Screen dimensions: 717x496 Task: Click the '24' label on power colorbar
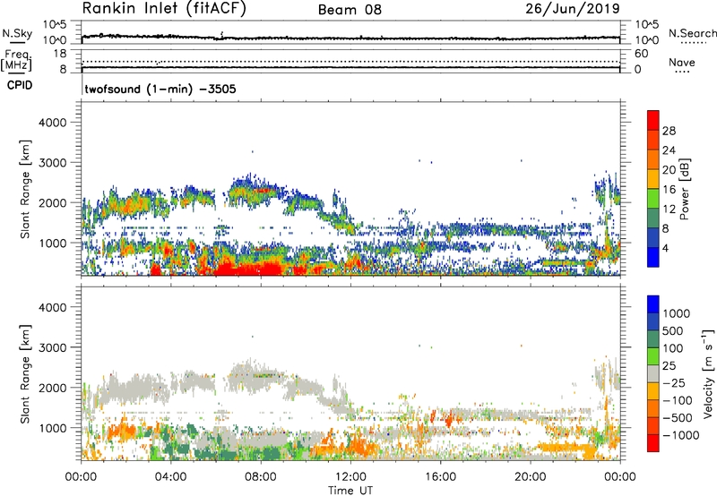click(x=669, y=150)
